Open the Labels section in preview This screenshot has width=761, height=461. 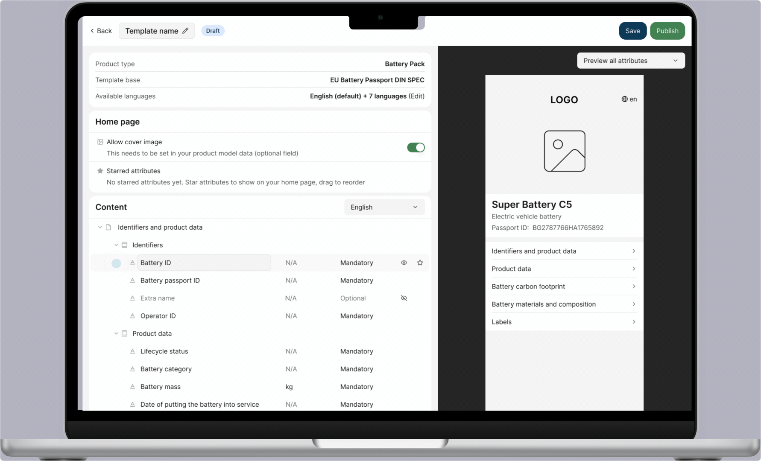564,322
